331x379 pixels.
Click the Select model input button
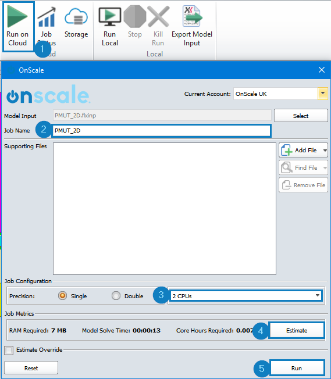pyautogui.click(x=301, y=116)
